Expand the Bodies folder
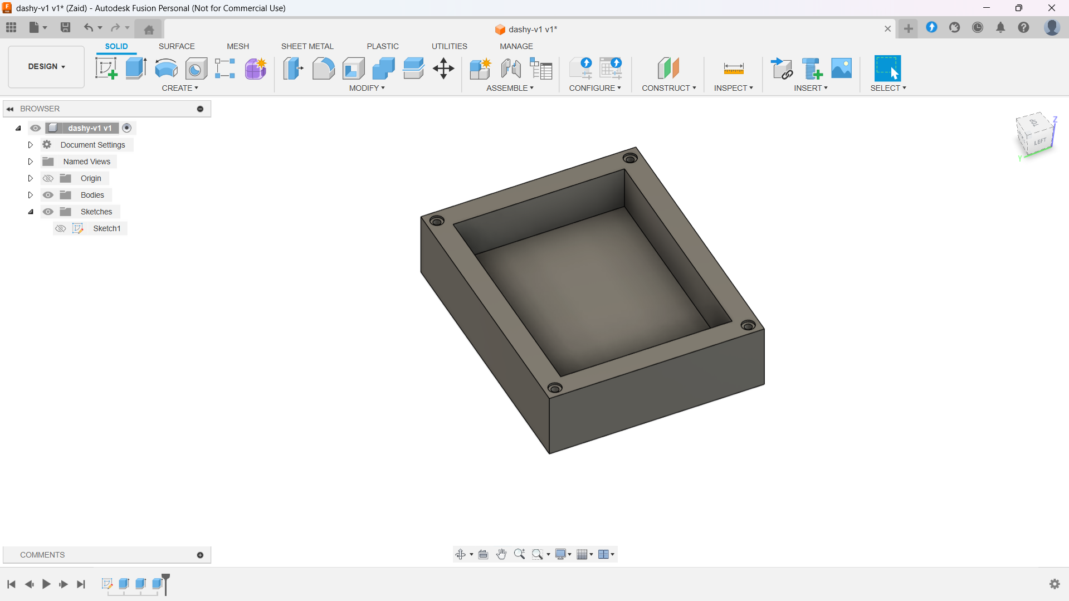This screenshot has width=1069, height=601. [x=31, y=195]
